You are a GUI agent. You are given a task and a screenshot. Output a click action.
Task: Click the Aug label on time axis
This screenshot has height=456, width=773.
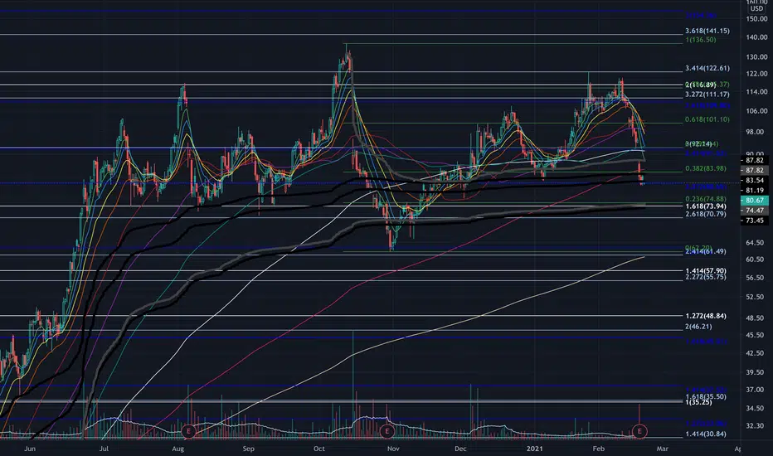click(x=178, y=449)
